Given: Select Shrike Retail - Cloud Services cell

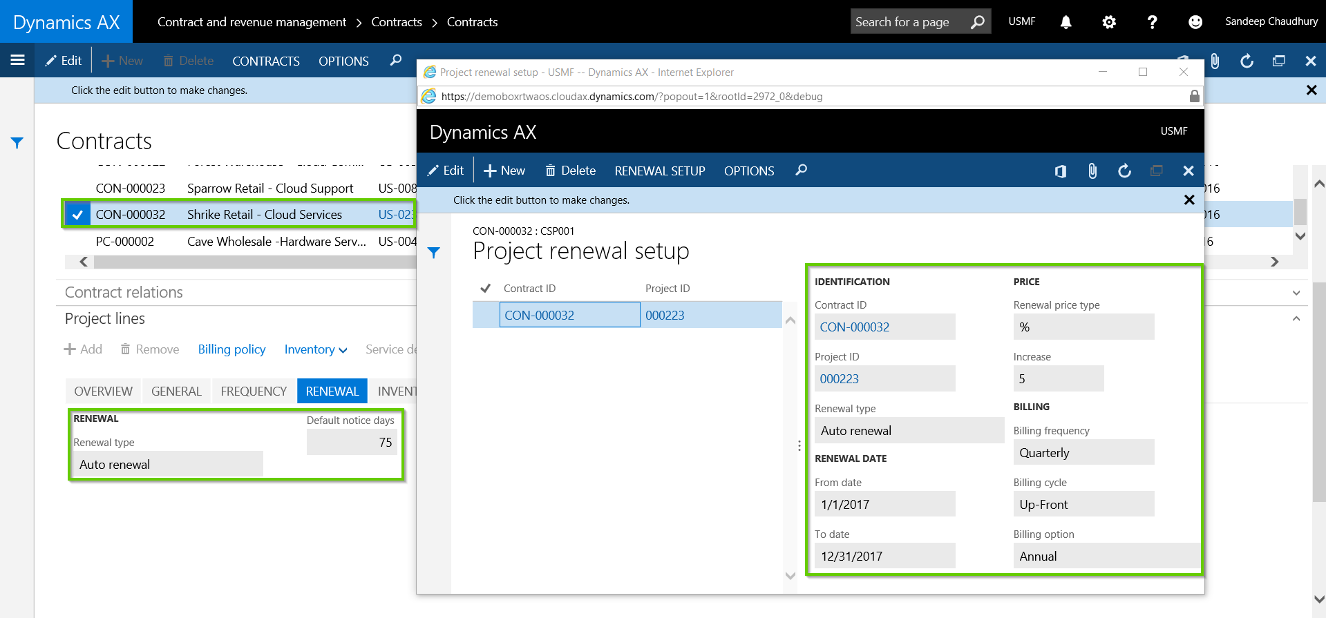Looking at the screenshot, I should click(265, 215).
